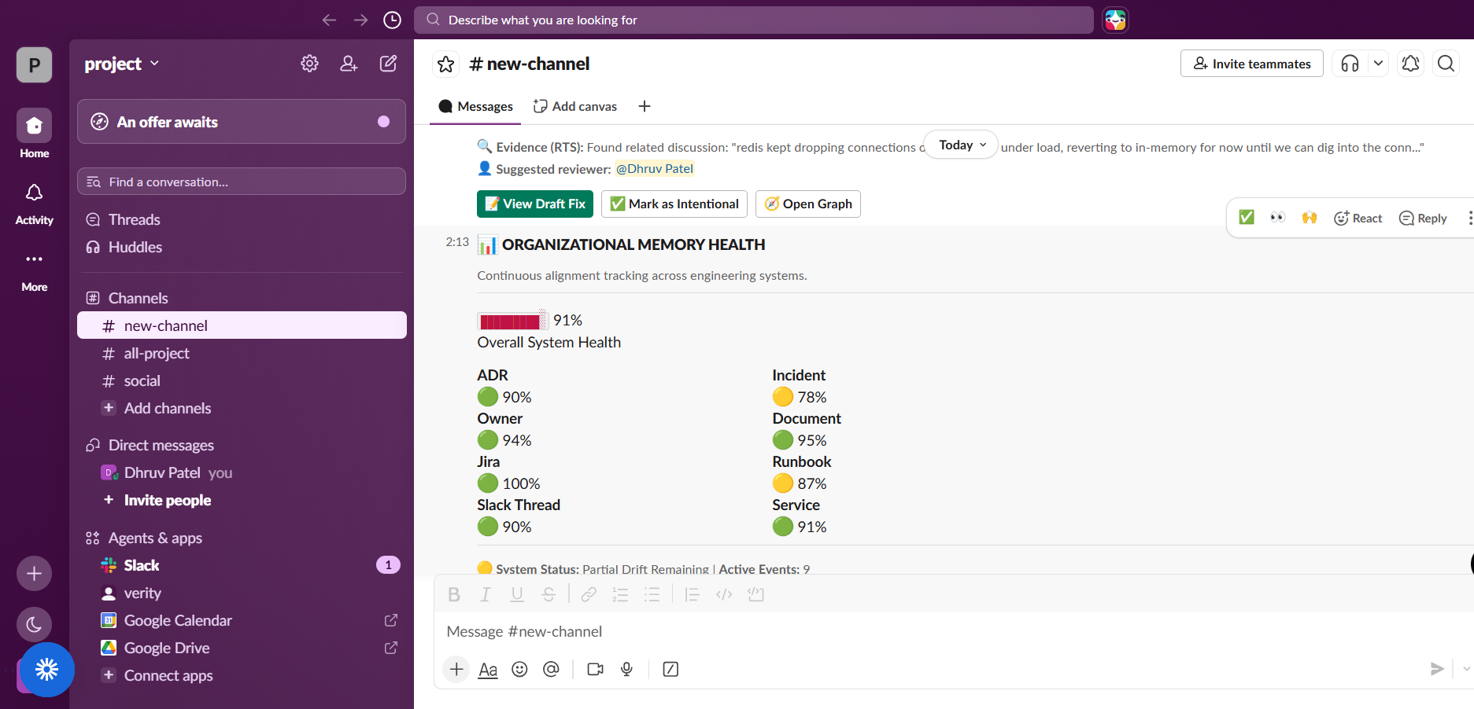Toggle italic formatting
This screenshot has width=1474, height=709.
click(x=486, y=594)
